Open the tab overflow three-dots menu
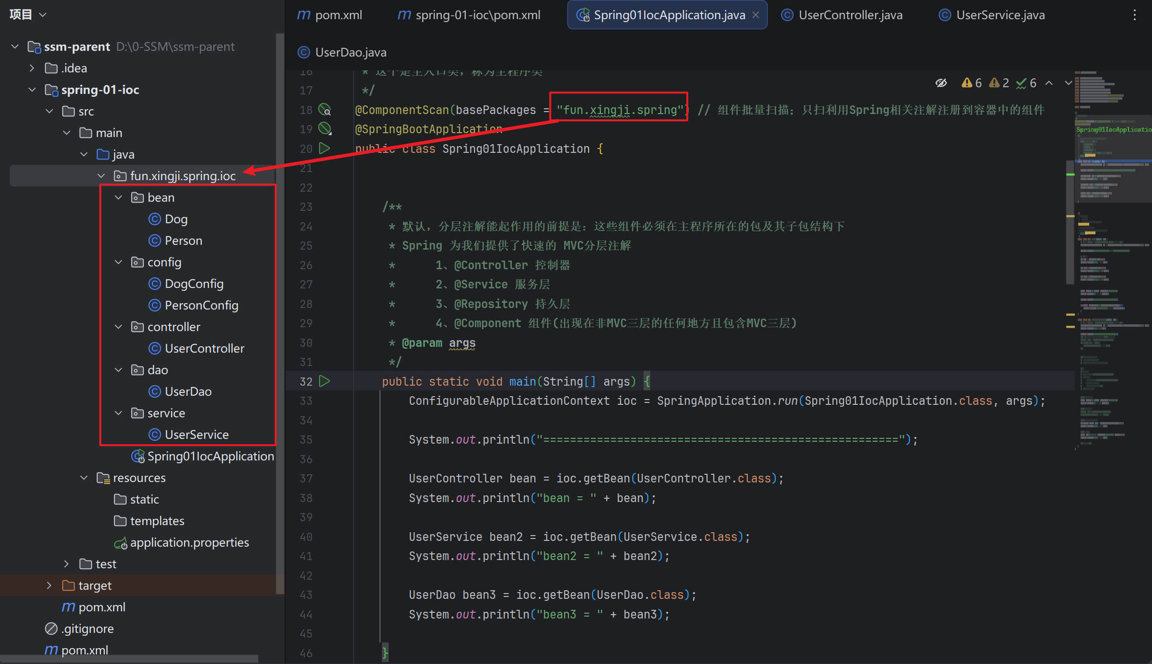The image size is (1152, 664). pos(1134,15)
